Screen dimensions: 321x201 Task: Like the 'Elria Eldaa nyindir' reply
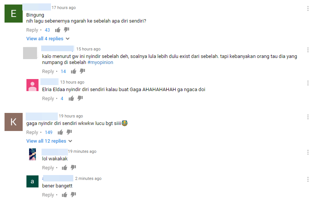(x=71, y=99)
